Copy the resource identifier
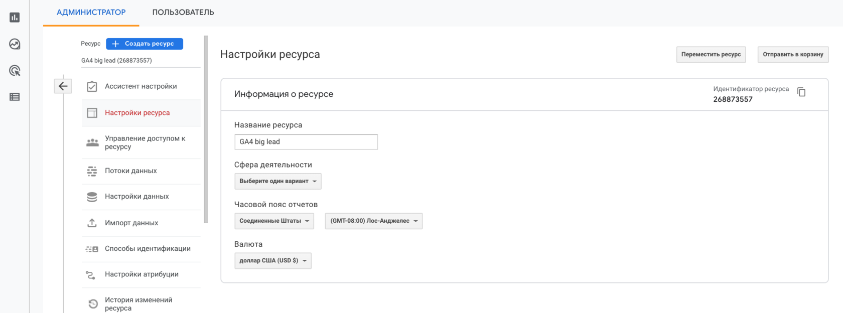This screenshot has height=313, width=843. (801, 92)
